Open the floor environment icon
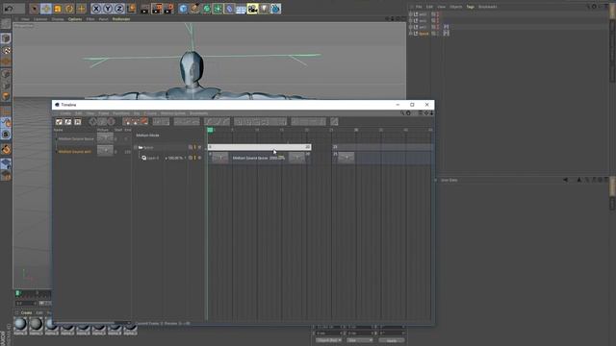The width and height of the screenshot is (616, 346). [x=241, y=9]
